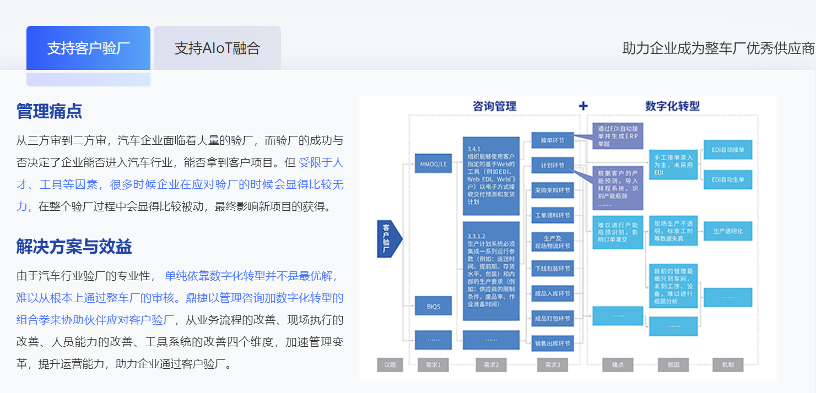Select the 支持客户验厂 tab
Image resolution: width=816 pixels, height=393 pixels.
tap(88, 48)
